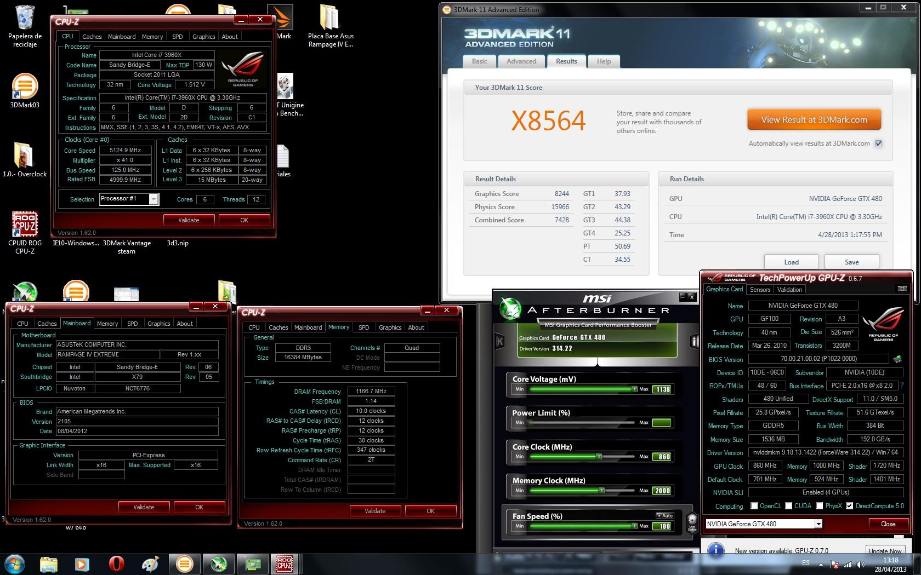Screen dimensions: 921x575
Task: Toggle DirectCompute 5.0 checkbox in GPU-Z
Action: click(x=849, y=506)
